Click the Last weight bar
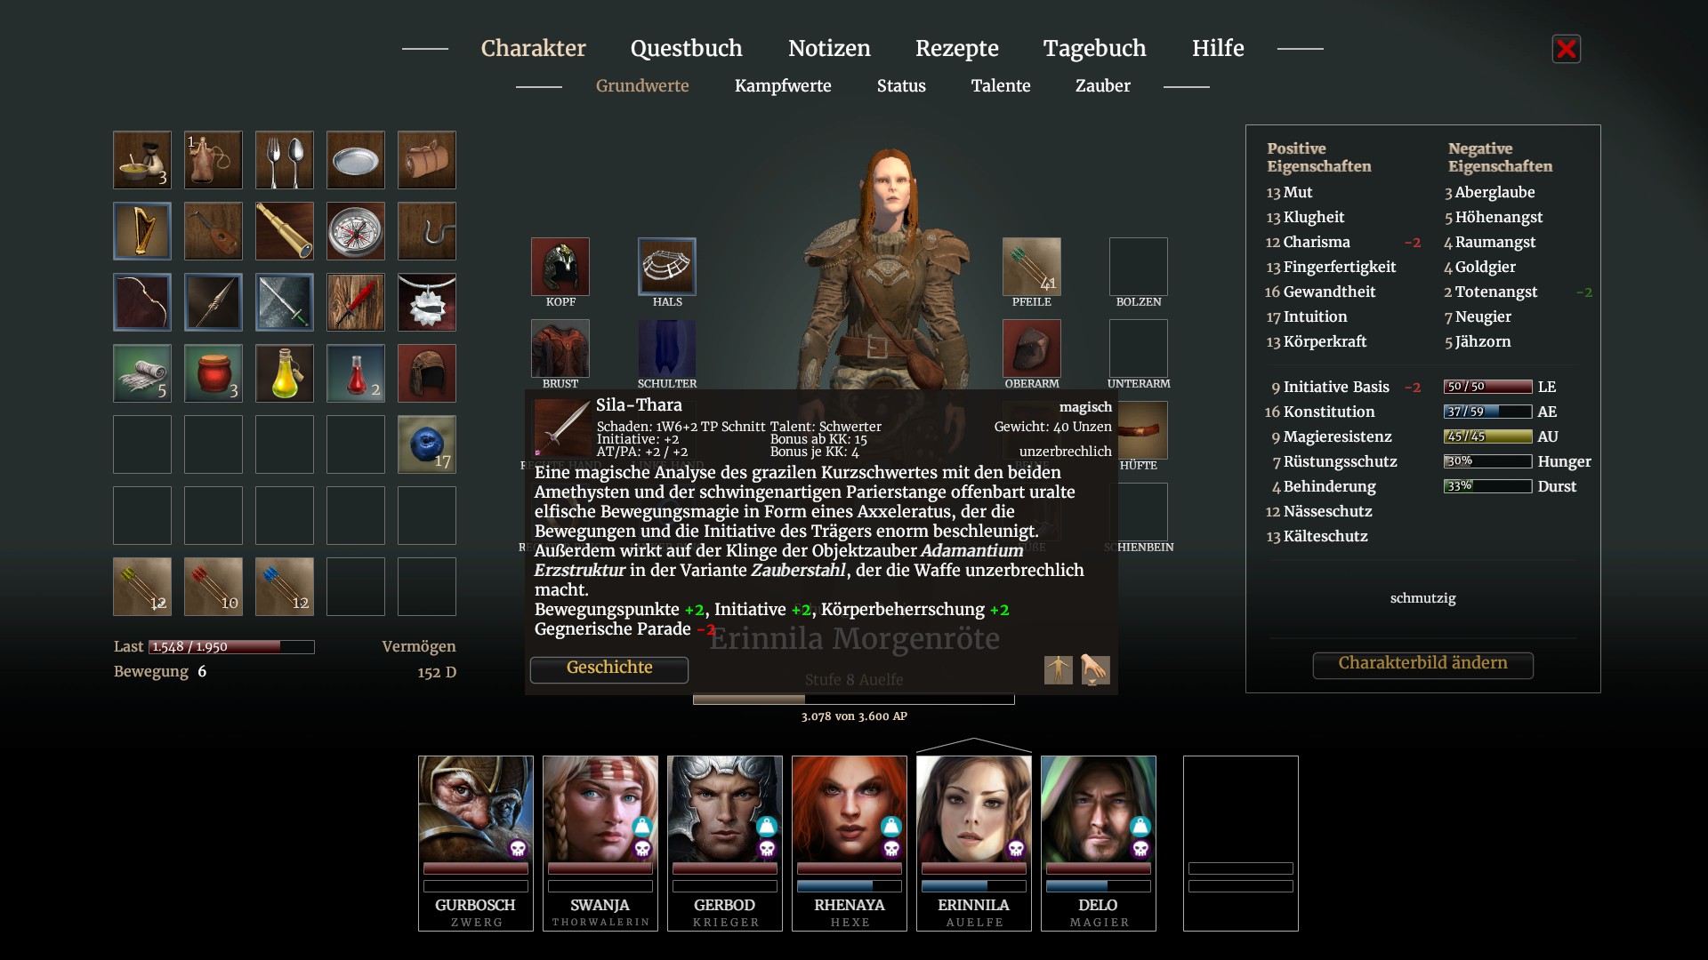 point(231,647)
